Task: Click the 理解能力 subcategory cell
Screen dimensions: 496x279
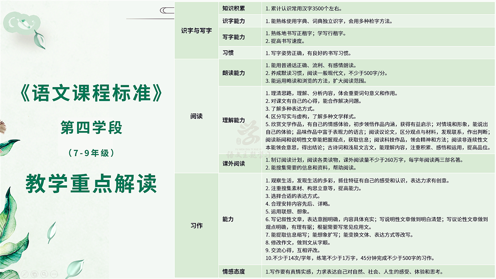Action: (x=234, y=120)
